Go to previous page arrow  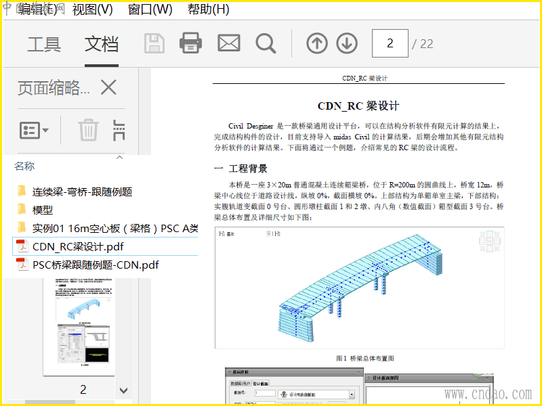click(x=316, y=43)
